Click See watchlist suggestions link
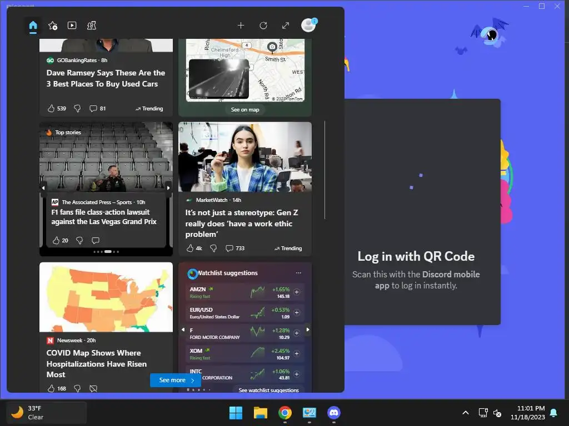This screenshot has width=569, height=426. click(268, 390)
